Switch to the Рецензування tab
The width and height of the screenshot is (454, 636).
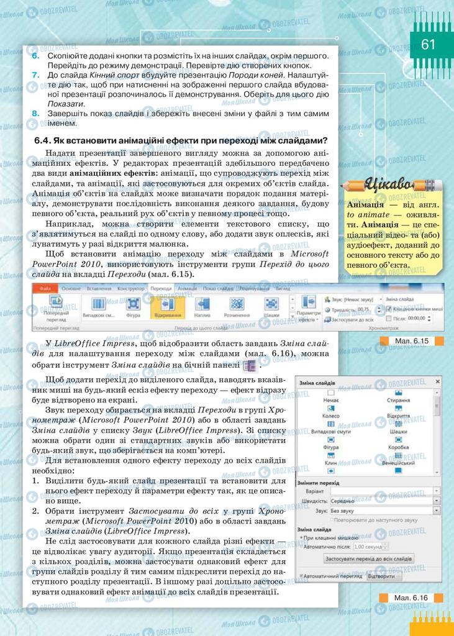coord(253,288)
